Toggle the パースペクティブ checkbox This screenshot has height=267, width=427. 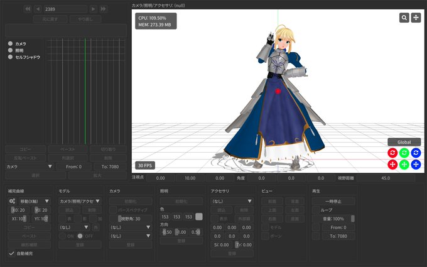pyautogui.click(x=113, y=210)
